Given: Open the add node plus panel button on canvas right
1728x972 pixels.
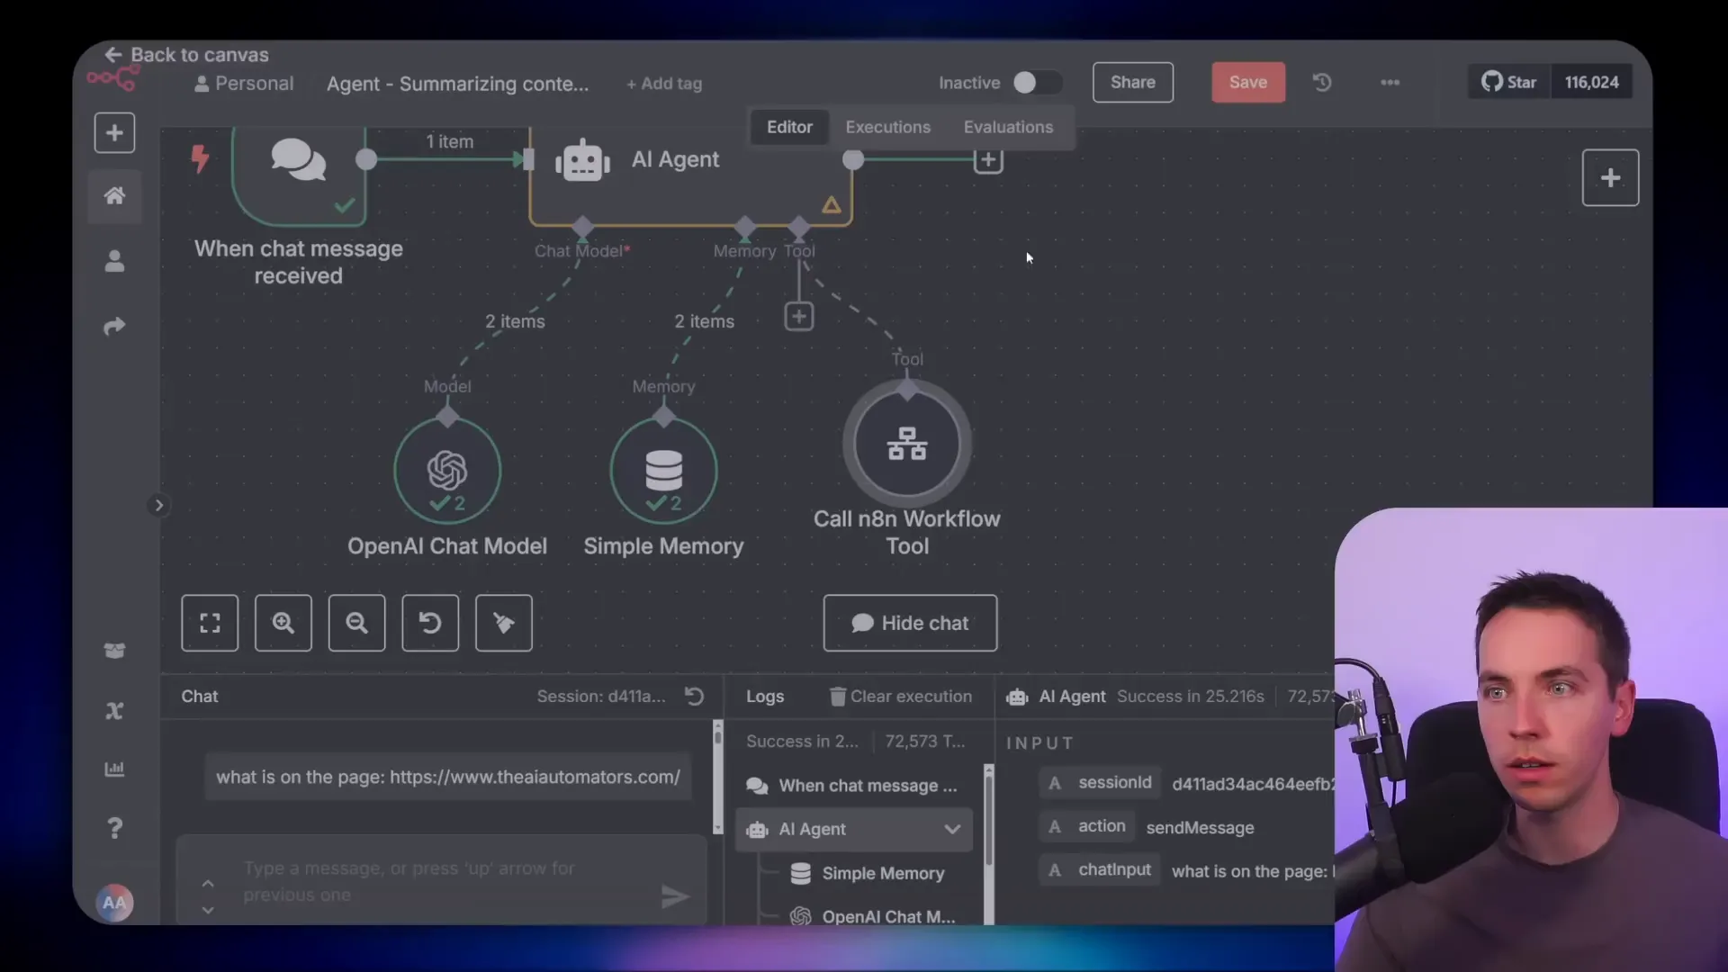Looking at the screenshot, I should tap(1610, 177).
